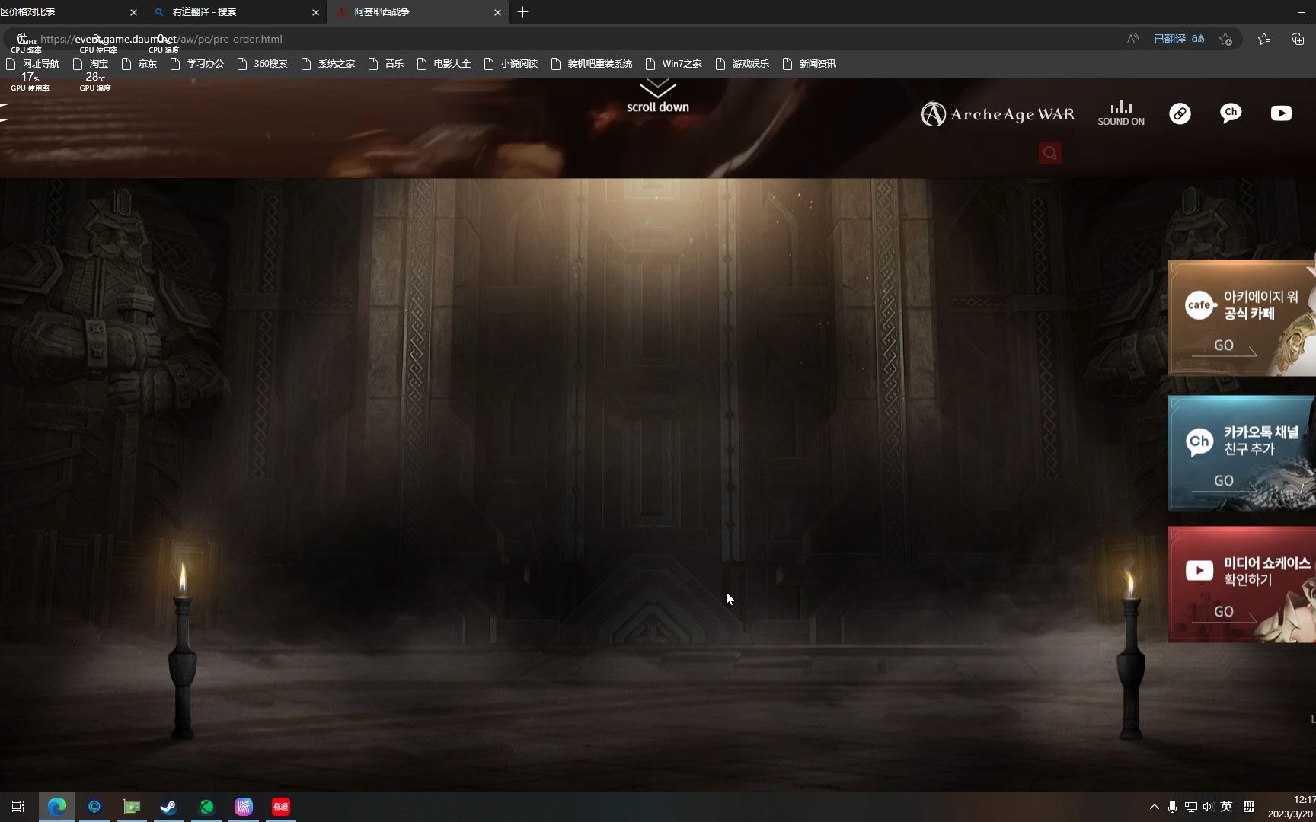Close the 区价格对比表 tab
This screenshot has height=822, width=1316.
point(133,12)
